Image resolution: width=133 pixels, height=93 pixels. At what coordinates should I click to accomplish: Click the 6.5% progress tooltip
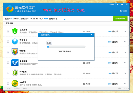pyautogui.click(x=49, y=43)
